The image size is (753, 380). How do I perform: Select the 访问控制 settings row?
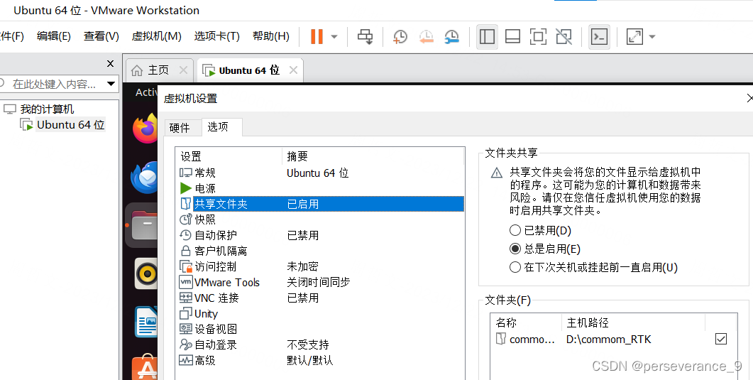coord(320,266)
